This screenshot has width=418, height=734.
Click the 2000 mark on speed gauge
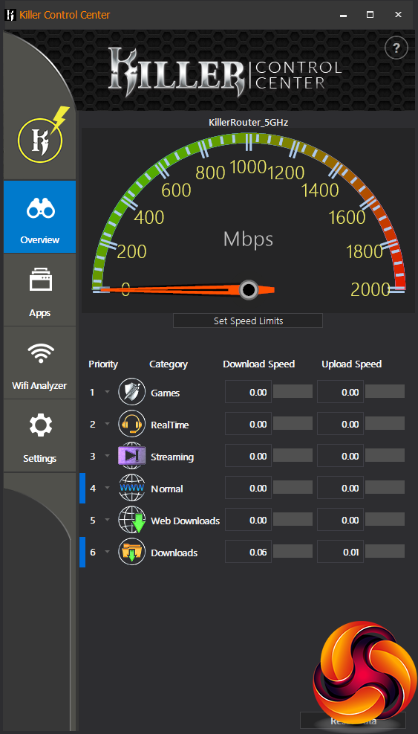[x=370, y=290]
